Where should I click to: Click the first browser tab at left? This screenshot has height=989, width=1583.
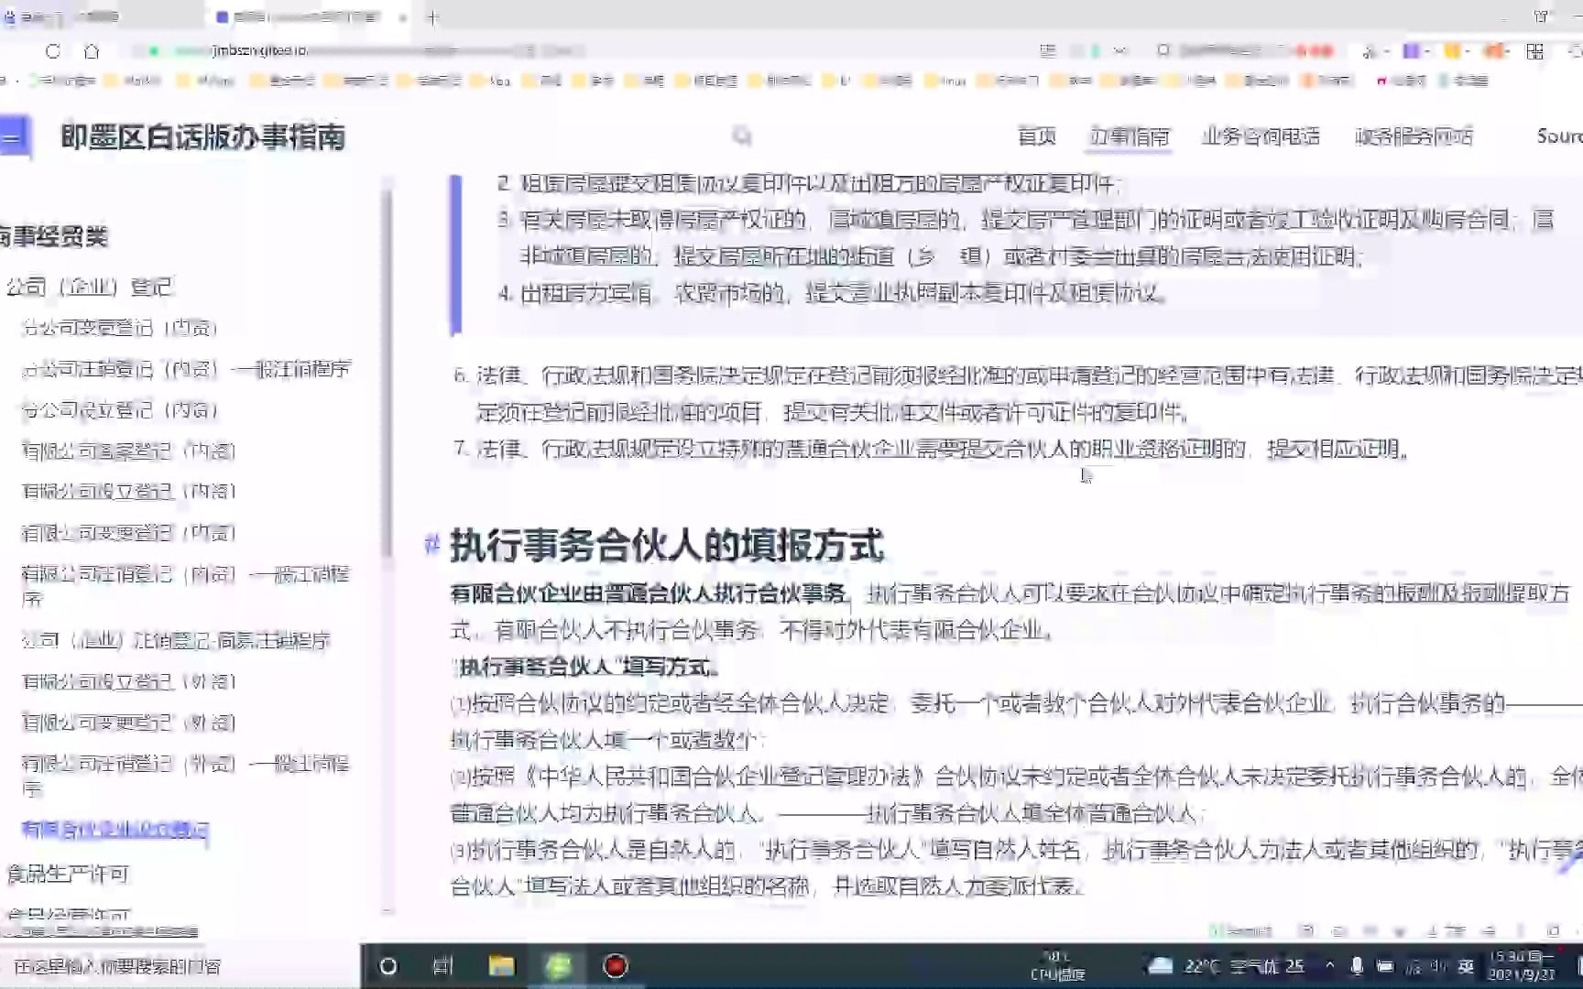[x=69, y=17]
